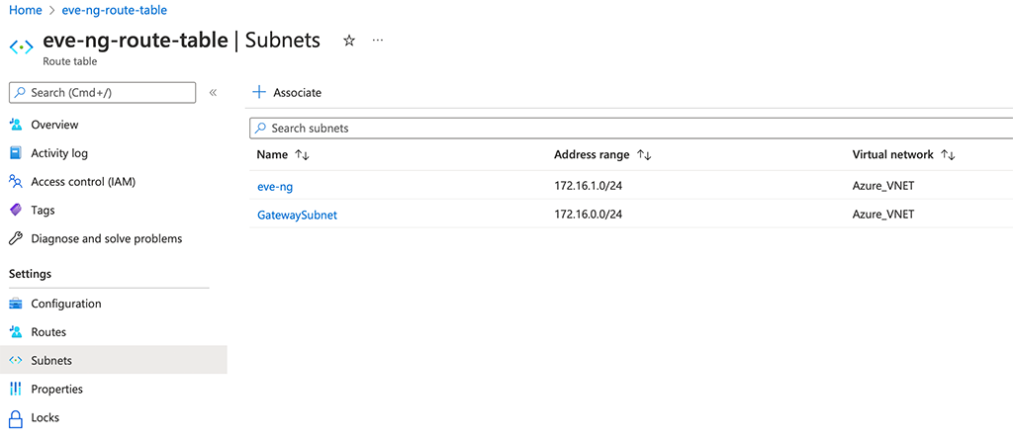Click the route table resource icon beside title
1013x442 pixels.
21,47
